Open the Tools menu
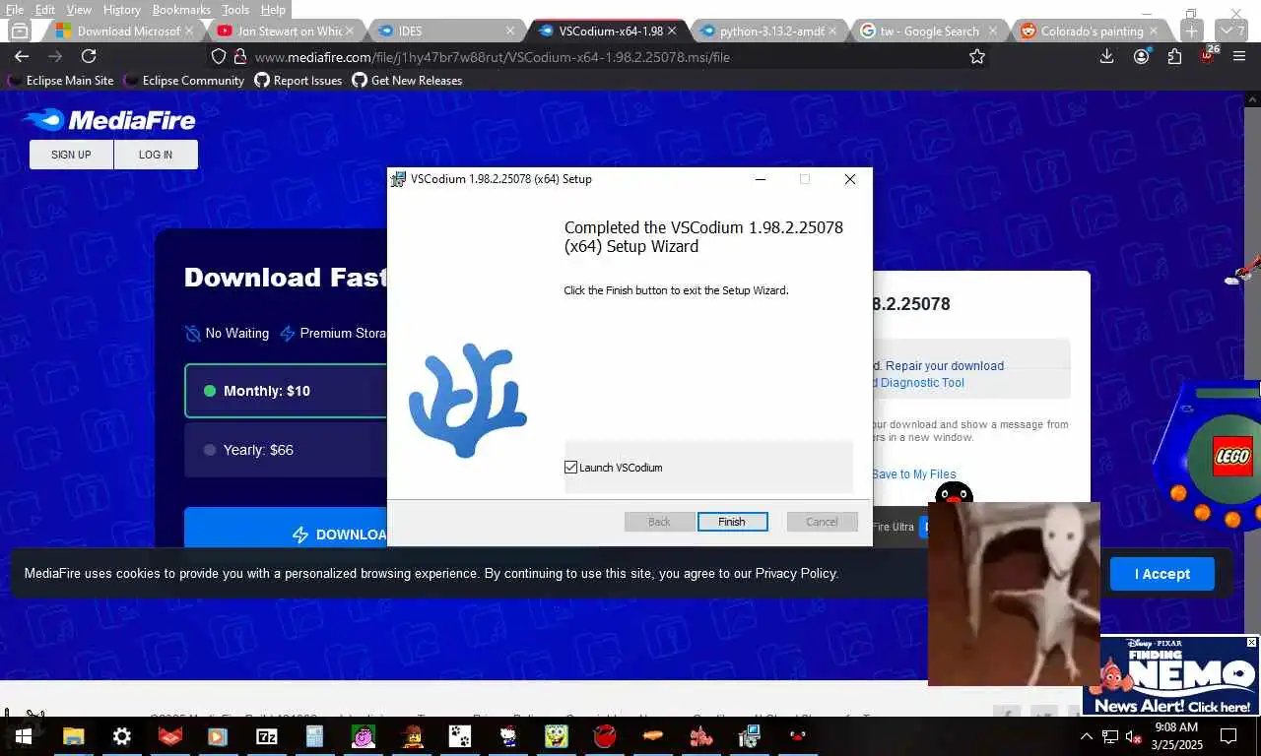 point(235,10)
